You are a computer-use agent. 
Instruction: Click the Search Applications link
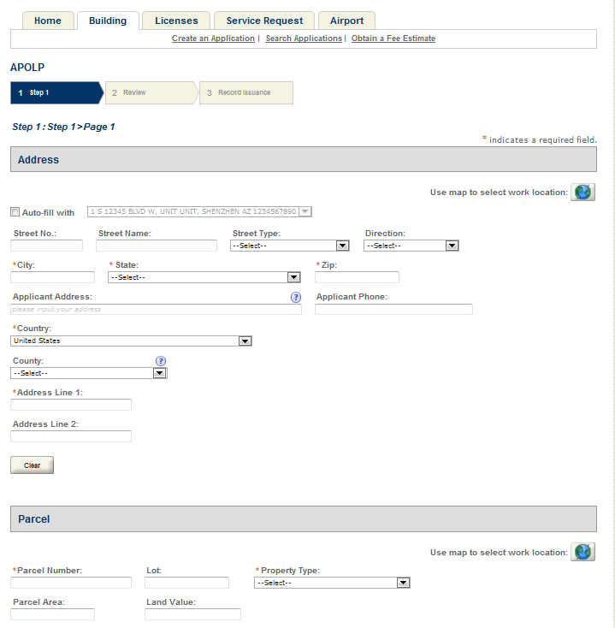pos(303,39)
